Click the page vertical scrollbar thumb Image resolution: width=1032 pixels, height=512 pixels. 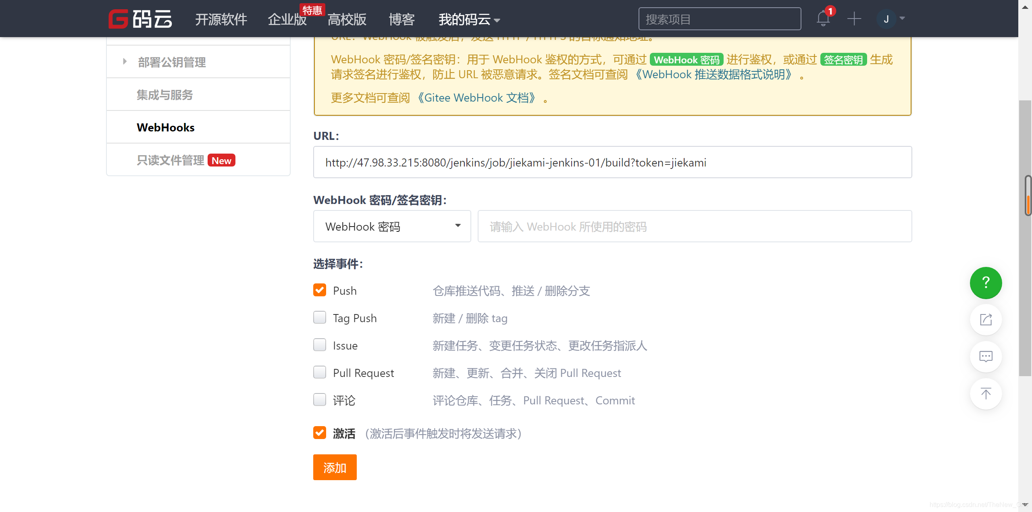[1025, 238]
